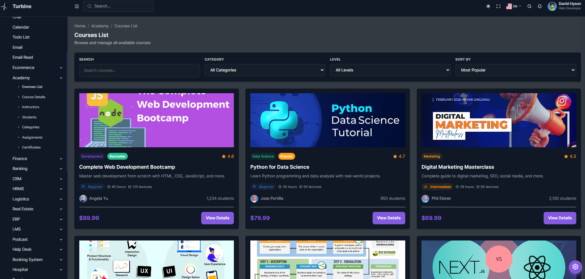This screenshot has height=279, width=585.
Task: Click the star rating icon beside 4.5
Action: 566,156
